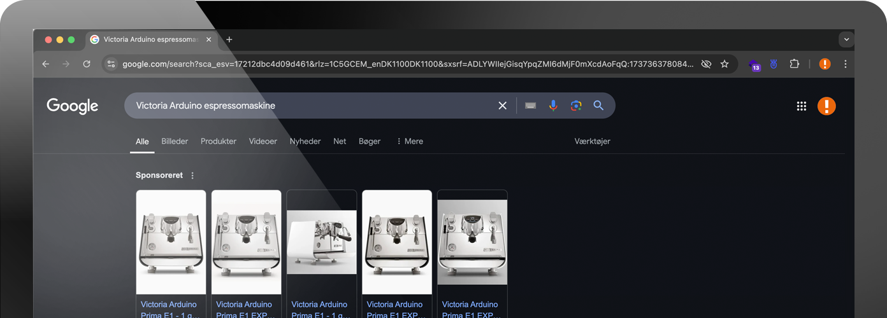
Task: Clear the search query text
Action: pyautogui.click(x=503, y=106)
